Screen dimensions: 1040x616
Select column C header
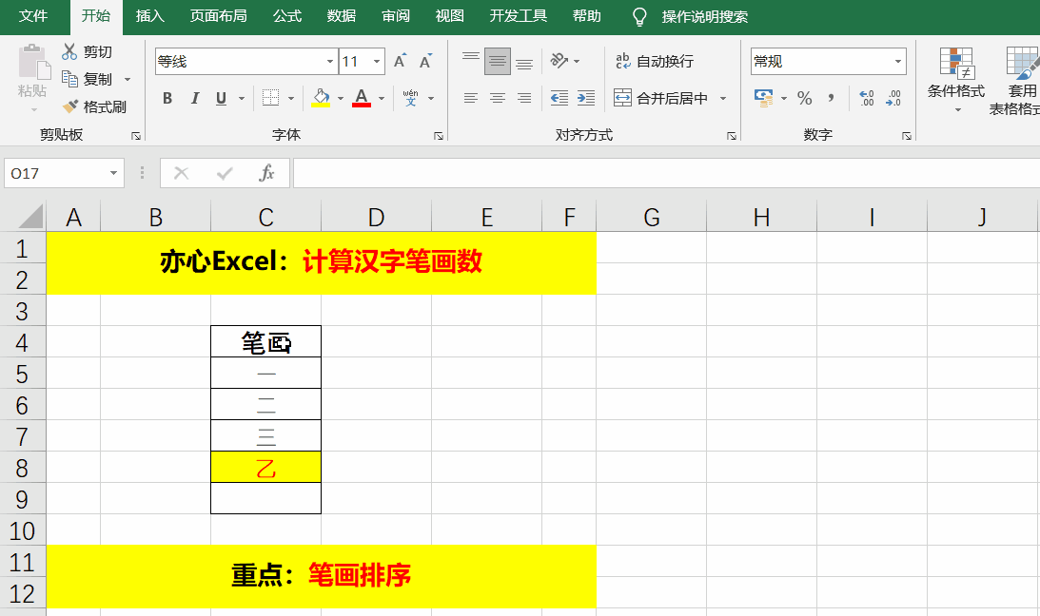[266, 218]
